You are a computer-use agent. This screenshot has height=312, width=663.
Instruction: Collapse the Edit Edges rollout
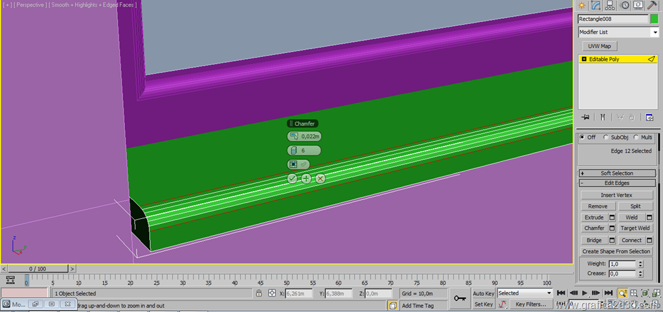point(616,183)
